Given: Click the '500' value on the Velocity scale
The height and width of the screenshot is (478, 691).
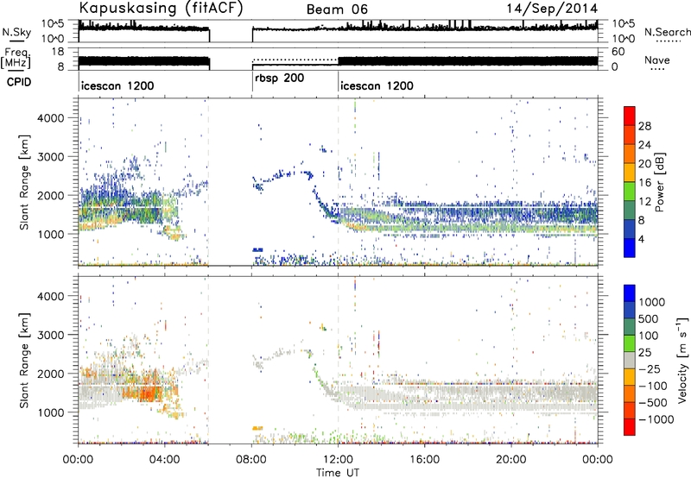Looking at the screenshot, I should coord(648,319).
